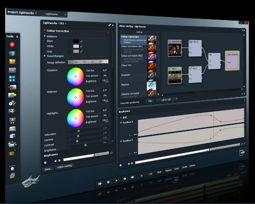
Task: Open the camera projector tool icon
Action: [12, 144]
